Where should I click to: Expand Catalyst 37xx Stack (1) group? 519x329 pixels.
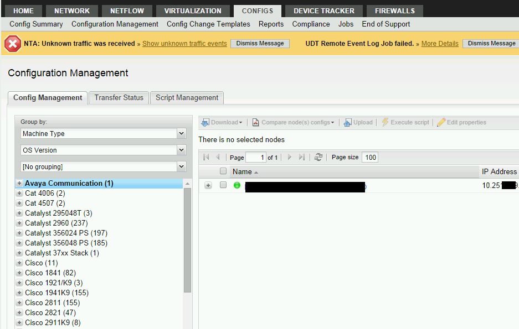[19, 253]
